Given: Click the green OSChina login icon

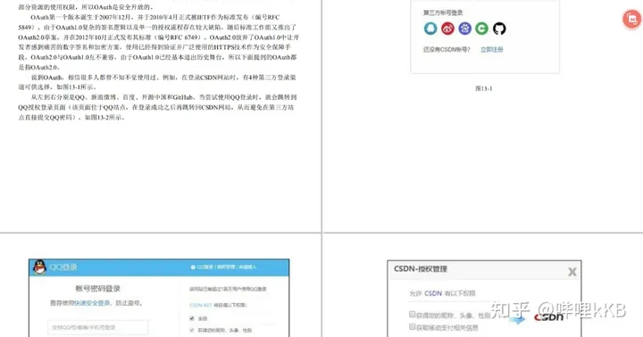Looking at the screenshot, I should coord(482,29).
